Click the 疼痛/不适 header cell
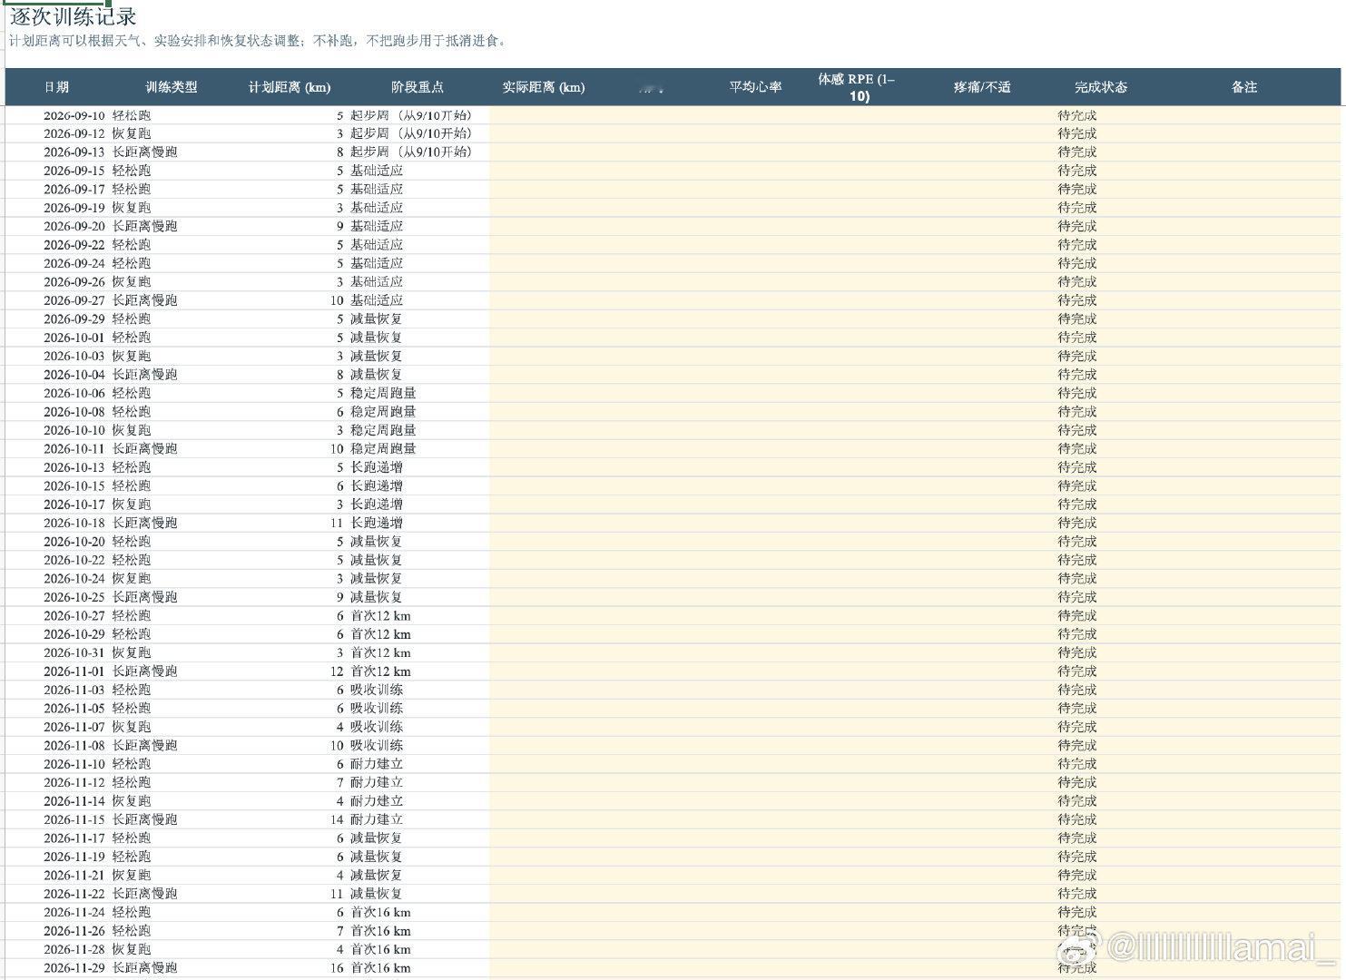This screenshot has width=1346, height=980. pyautogui.click(x=982, y=87)
